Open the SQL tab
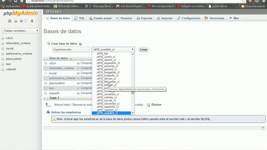 pos(79,18)
